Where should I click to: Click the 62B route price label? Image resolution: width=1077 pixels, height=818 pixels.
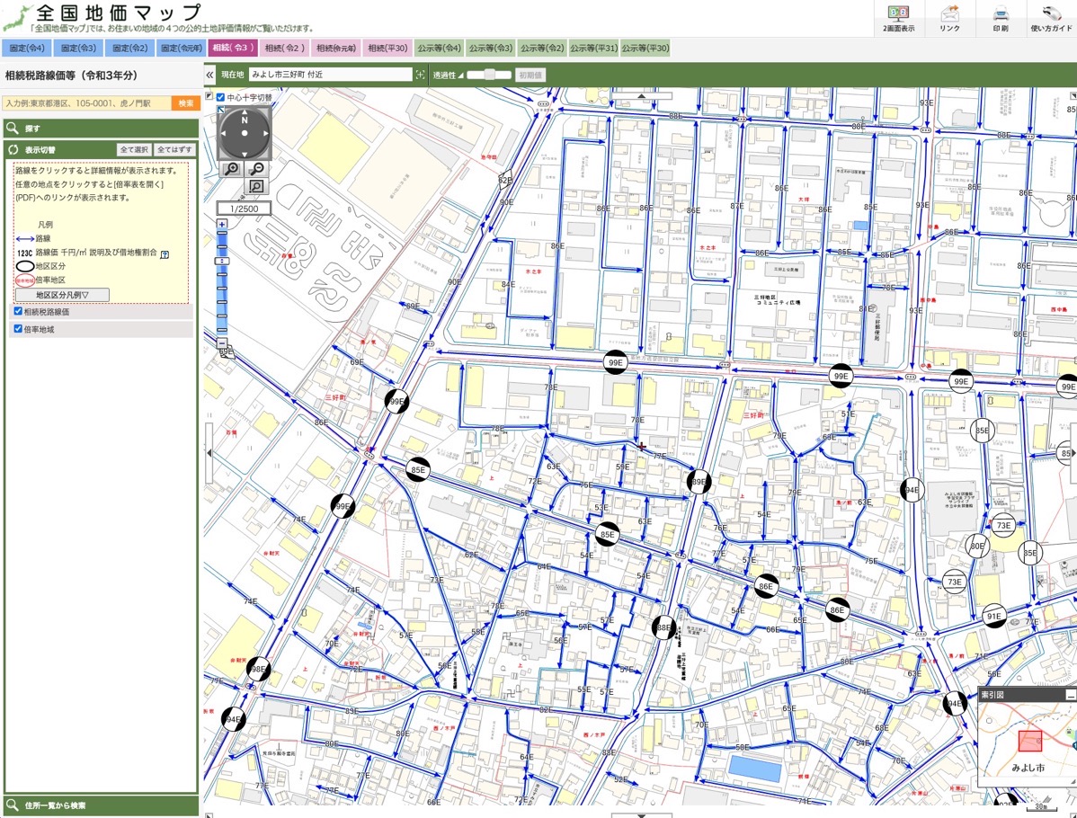tap(505, 180)
